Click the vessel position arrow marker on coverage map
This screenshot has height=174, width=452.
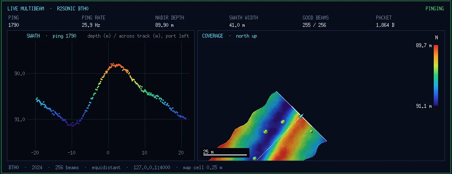301,116
